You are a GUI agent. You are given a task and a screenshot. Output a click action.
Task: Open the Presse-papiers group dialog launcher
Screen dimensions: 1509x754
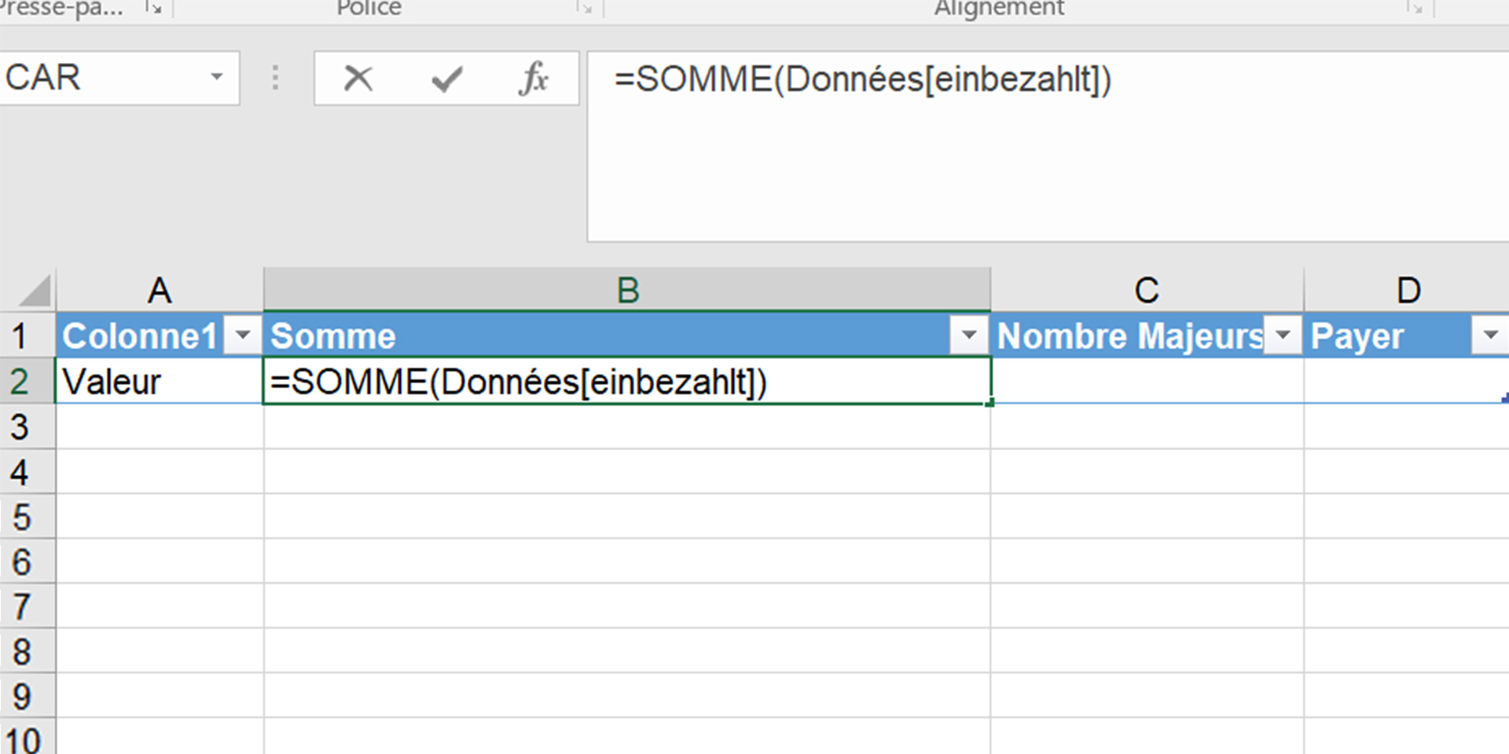point(154,8)
